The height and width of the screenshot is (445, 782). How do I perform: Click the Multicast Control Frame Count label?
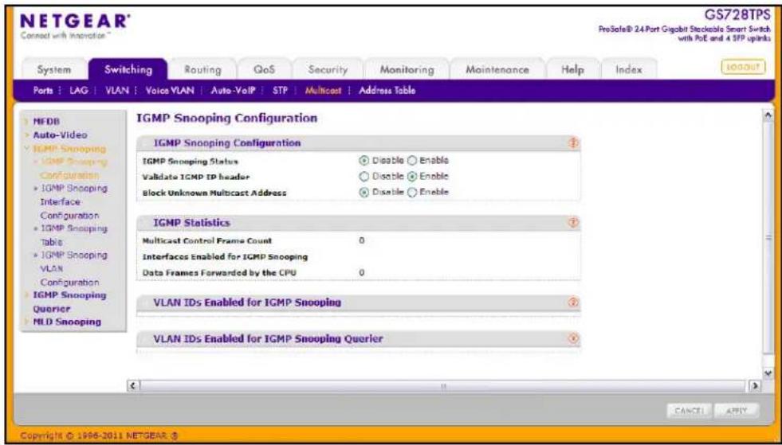pos(207,240)
